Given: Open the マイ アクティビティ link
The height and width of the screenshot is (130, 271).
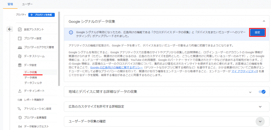Looking at the screenshot, I should (x=245, y=71).
